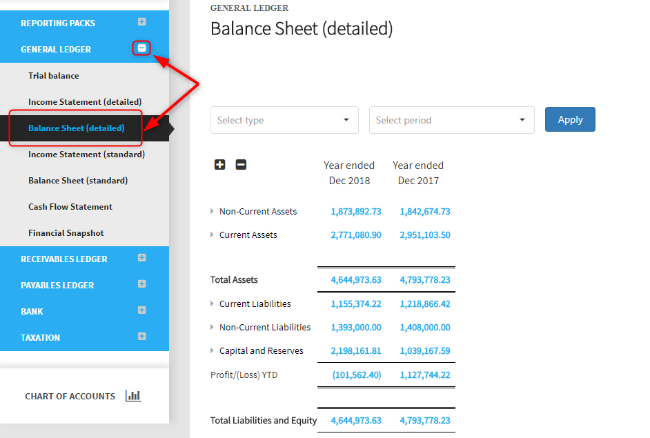Viewport: 650px width, 438px height.
Task: Click Total Assets 2017 value 4,793,778.23
Action: (x=425, y=280)
